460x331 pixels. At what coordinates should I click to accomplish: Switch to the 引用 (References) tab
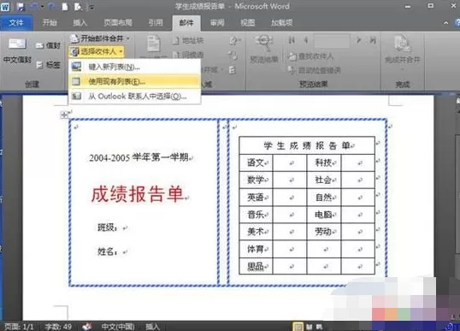coord(156,22)
